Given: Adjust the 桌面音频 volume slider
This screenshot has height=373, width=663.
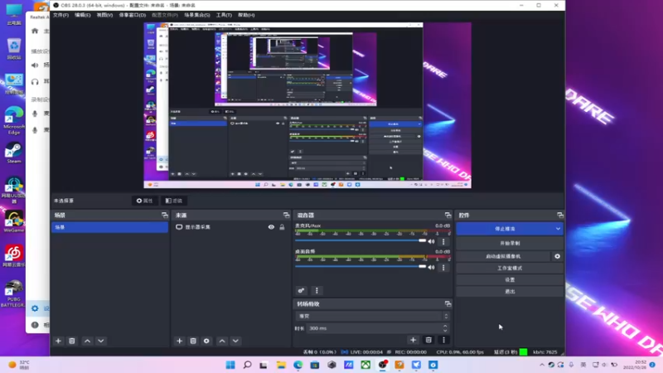Looking at the screenshot, I should [361, 266].
